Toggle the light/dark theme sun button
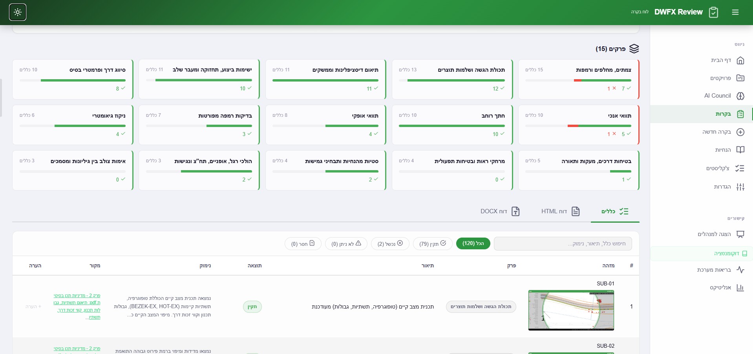Image resolution: width=753 pixels, height=354 pixels. pos(18,12)
